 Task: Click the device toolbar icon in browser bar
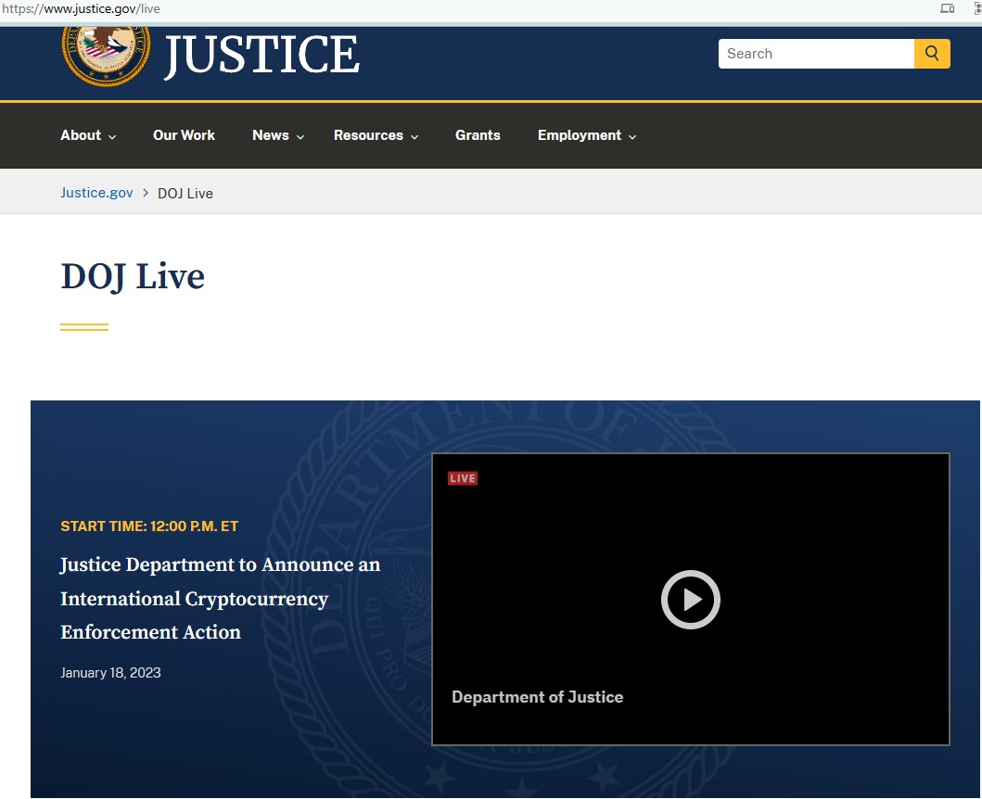(x=947, y=8)
